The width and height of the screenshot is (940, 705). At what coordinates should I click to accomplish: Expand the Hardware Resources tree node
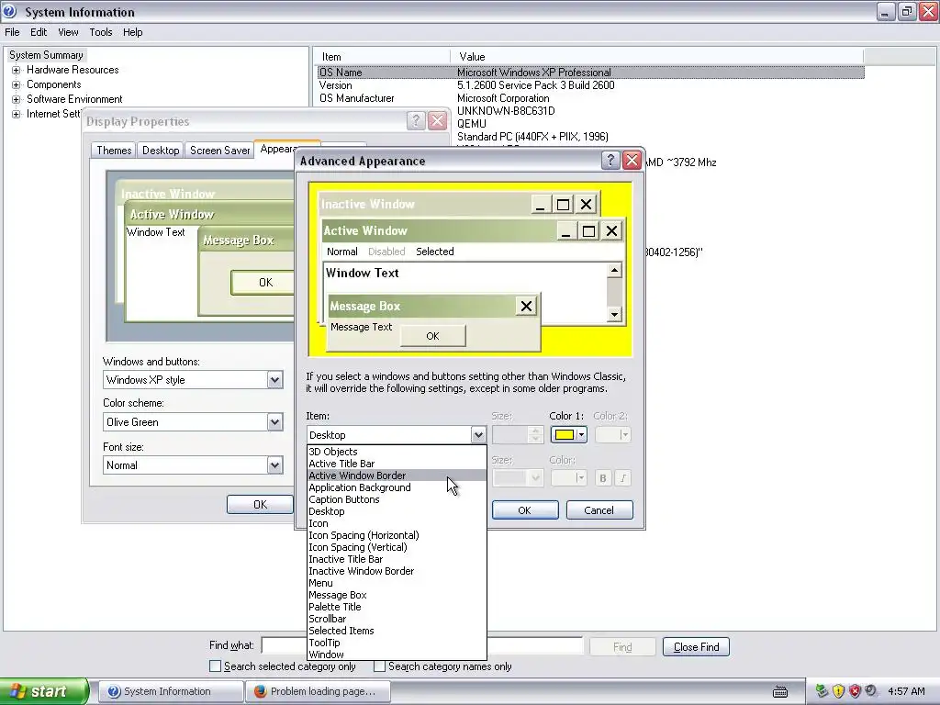coord(17,70)
